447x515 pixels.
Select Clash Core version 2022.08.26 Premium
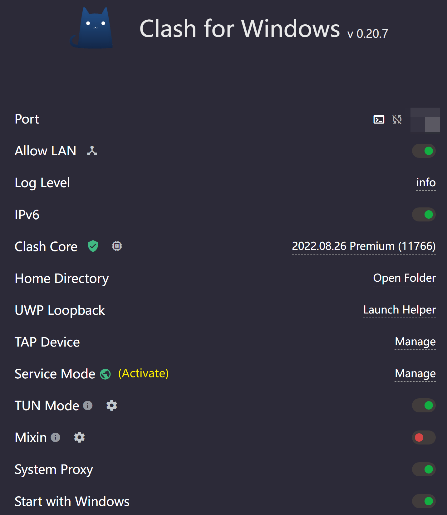click(x=364, y=246)
